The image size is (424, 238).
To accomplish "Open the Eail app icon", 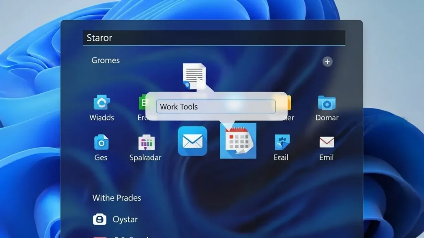I will (x=282, y=143).
